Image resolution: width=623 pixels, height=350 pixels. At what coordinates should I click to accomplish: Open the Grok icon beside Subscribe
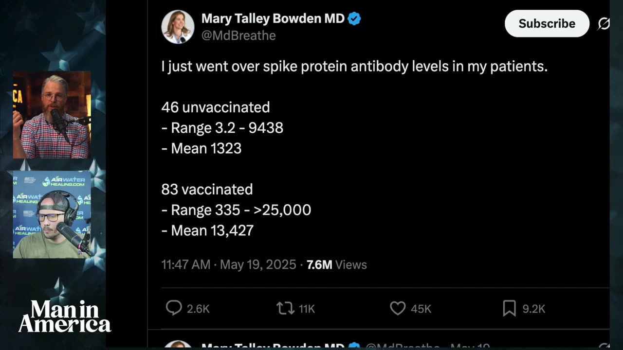pos(604,23)
